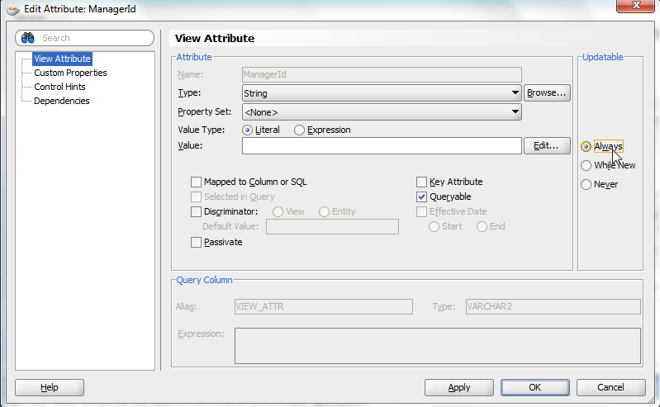660x407 pixels.
Task: Go to Control Hints tree item
Action: [59, 87]
